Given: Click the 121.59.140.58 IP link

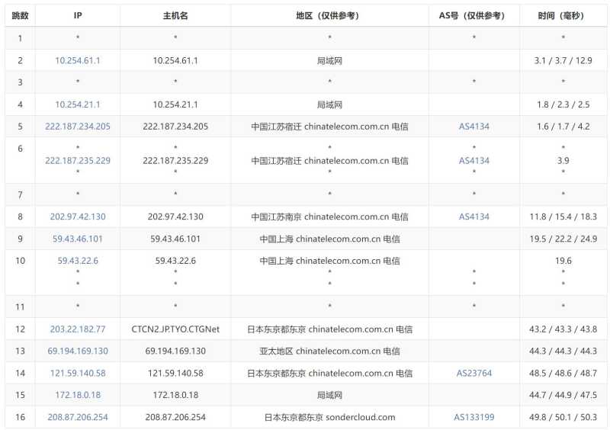Looking at the screenshot, I should point(78,374).
